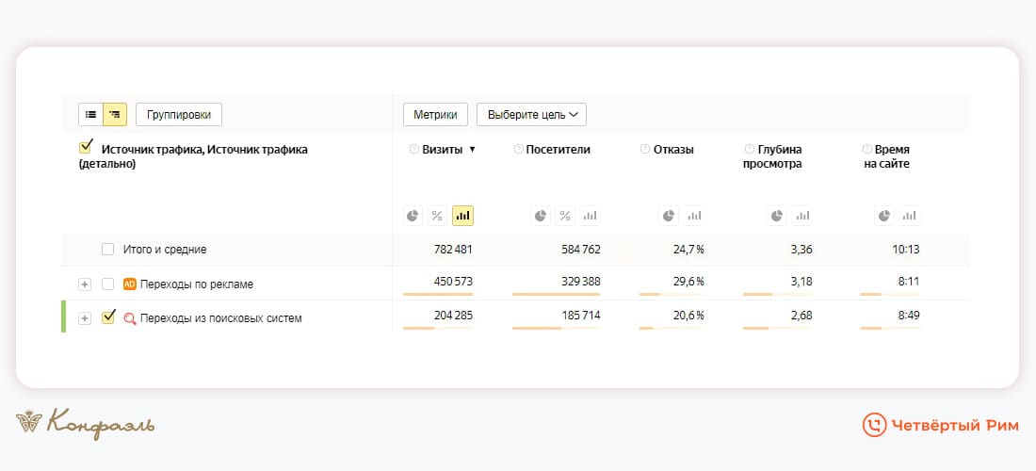
Task: Expand the Переходы из поисковых систем row
Action: [85, 318]
